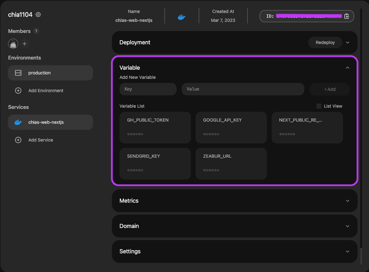Copy the project ID with the copy icon

(x=346, y=16)
